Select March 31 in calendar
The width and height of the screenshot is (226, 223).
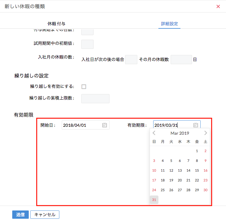pos(154,200)
